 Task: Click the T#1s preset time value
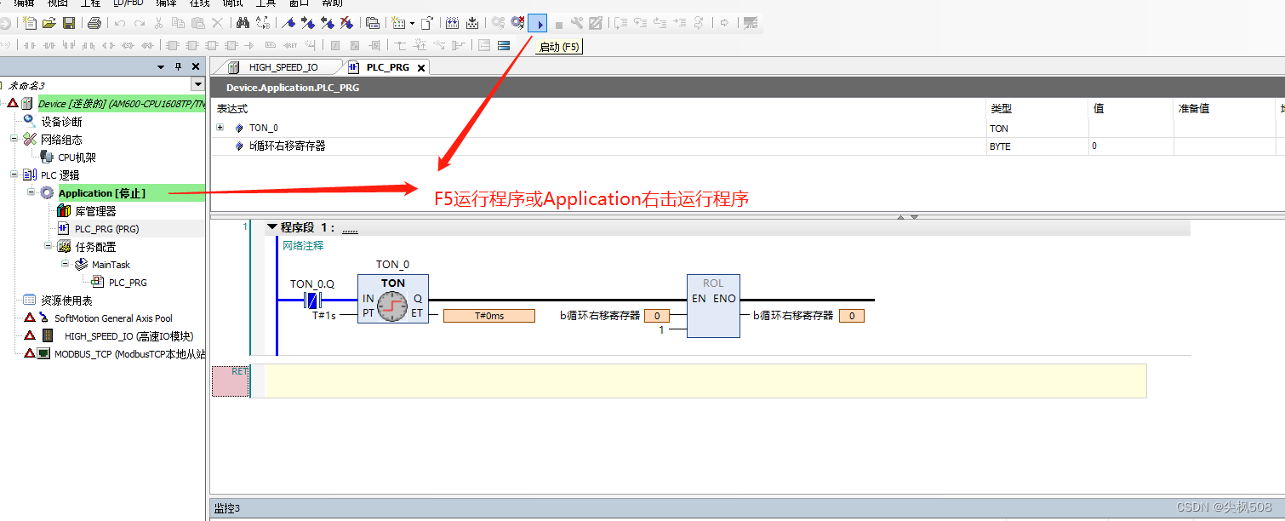pos(324,316)
